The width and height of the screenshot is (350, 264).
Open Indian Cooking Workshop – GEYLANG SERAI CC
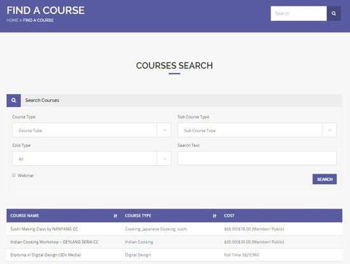tap(55, 242)
